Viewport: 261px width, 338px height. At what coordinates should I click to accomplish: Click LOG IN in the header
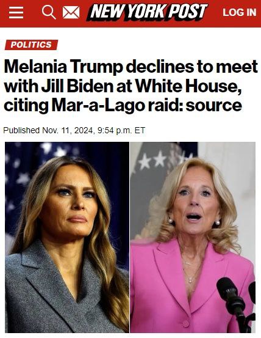(x=240, y=12)
